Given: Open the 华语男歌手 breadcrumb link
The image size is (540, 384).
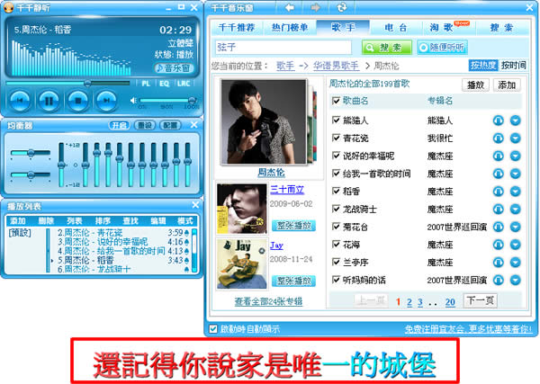Looking at the screenshot, I should (336, 66).
